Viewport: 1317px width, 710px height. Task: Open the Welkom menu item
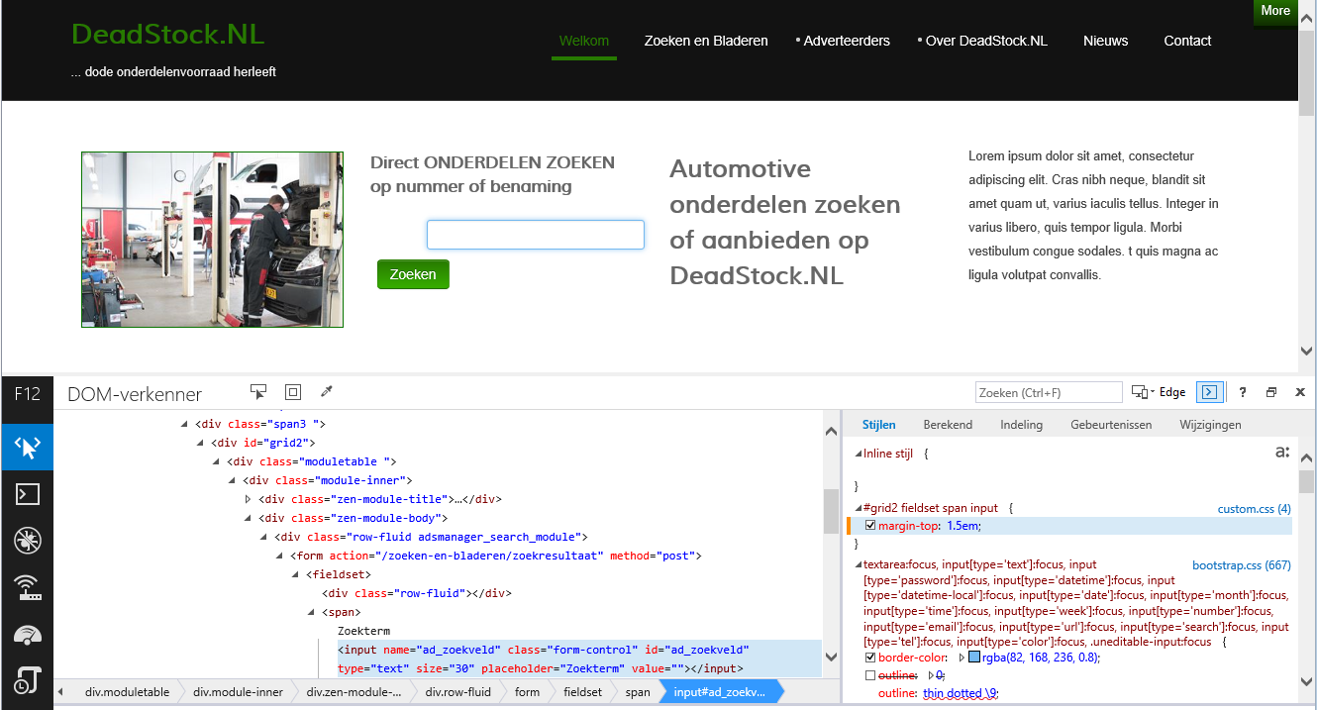tap(584, 41)
